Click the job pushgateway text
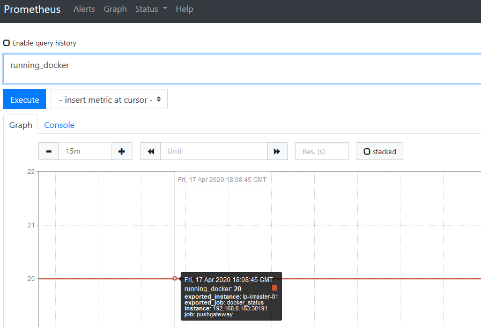This screenshot has width=481, height=327. [x=209, y=315]
